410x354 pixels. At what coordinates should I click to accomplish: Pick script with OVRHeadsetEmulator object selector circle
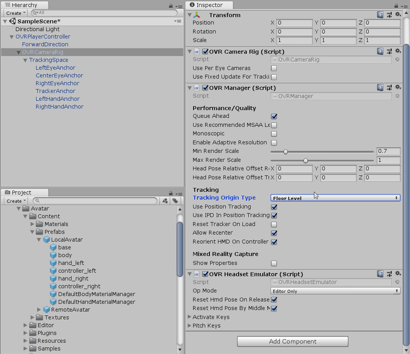398,282
